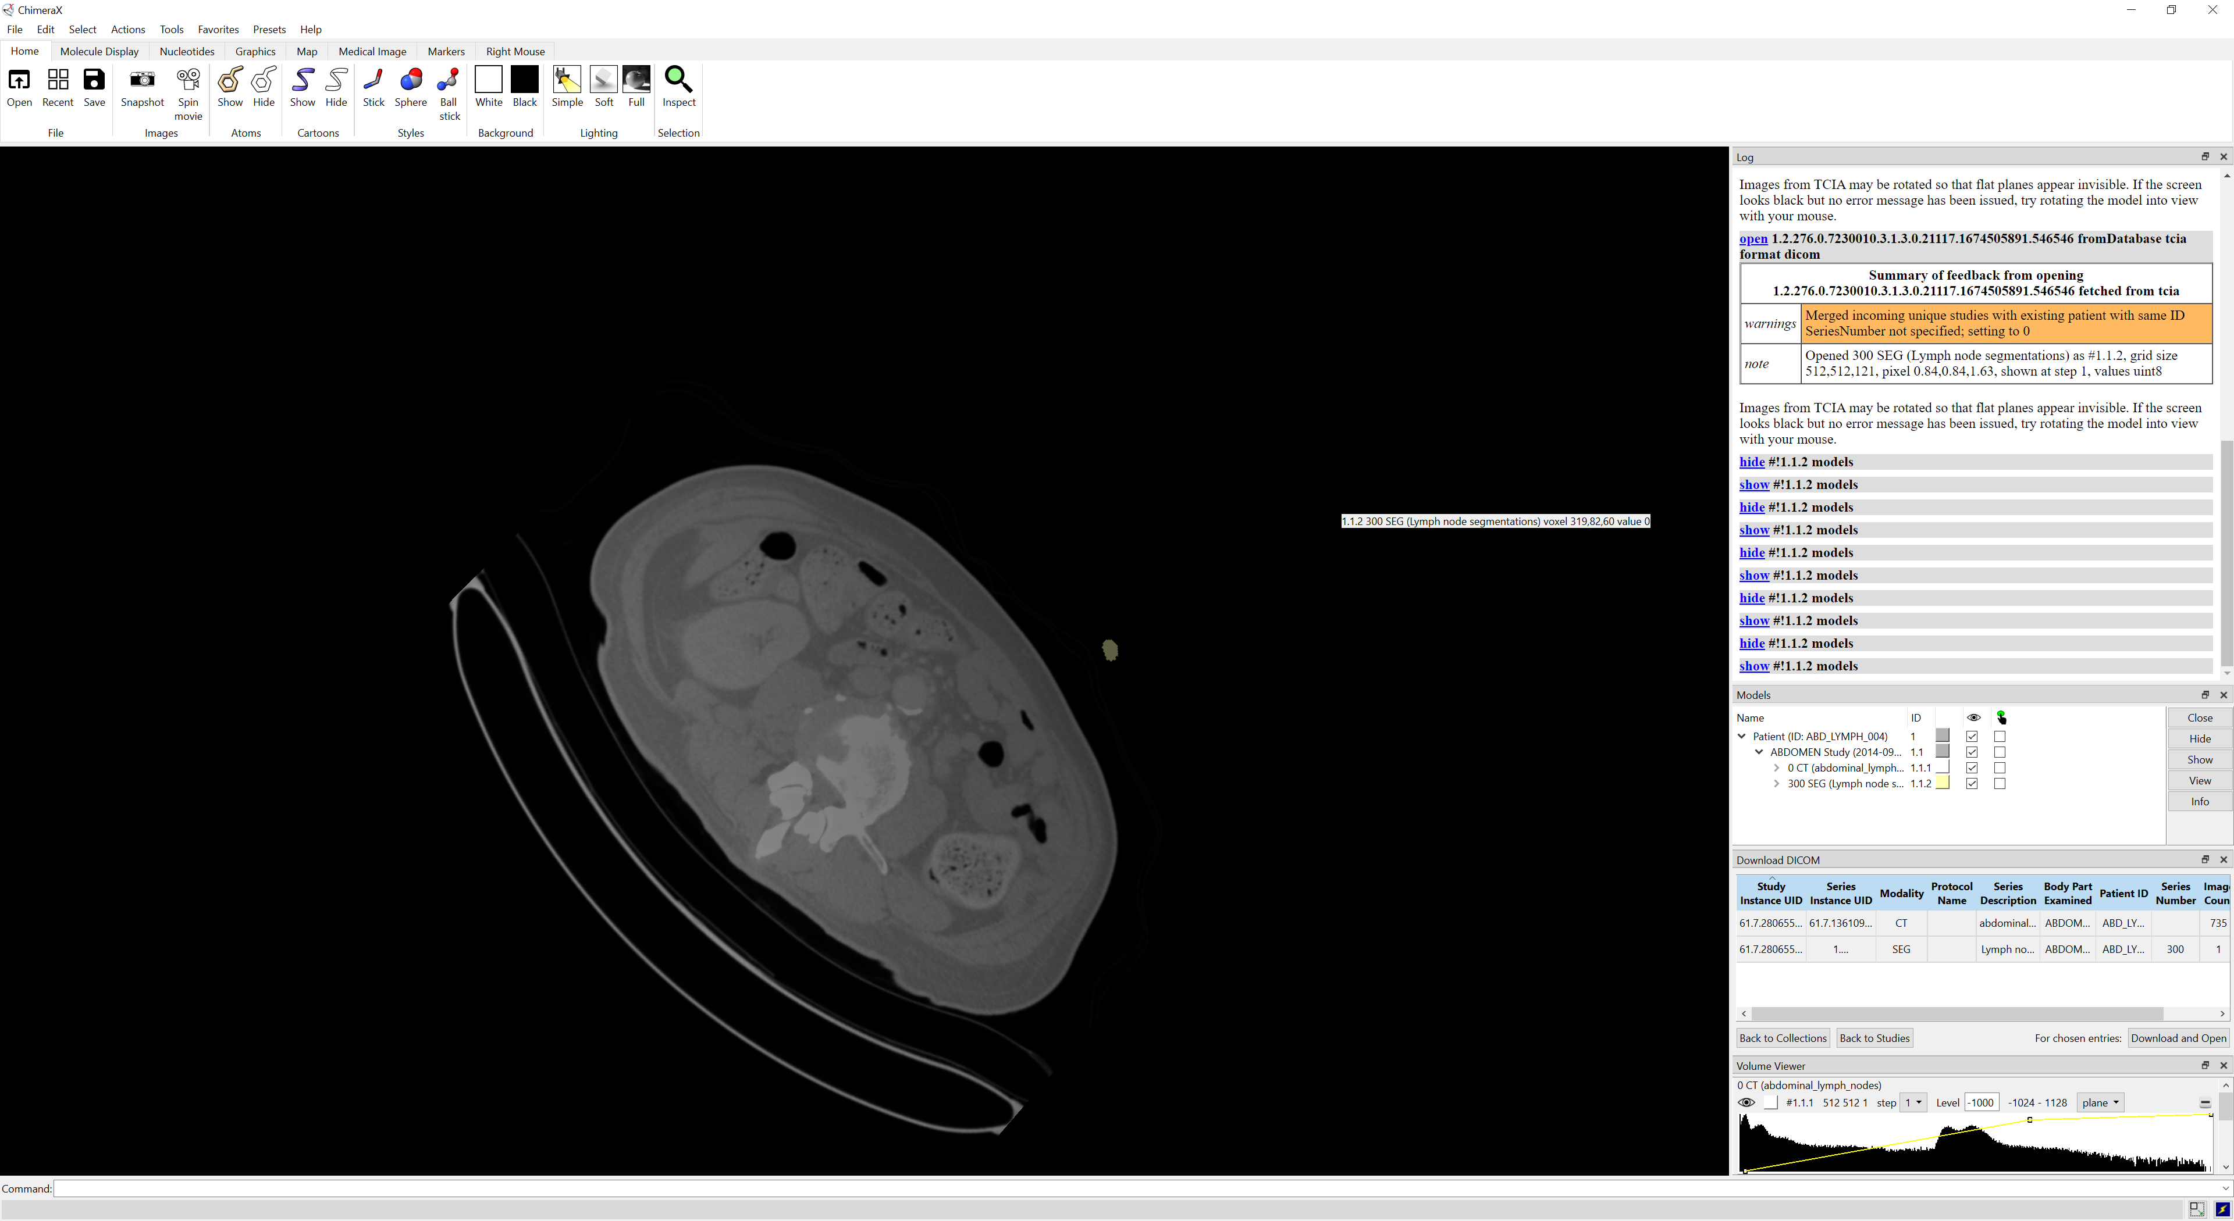Set lighting to Soft
The image size is (2234, 1221).
(604, 81)
